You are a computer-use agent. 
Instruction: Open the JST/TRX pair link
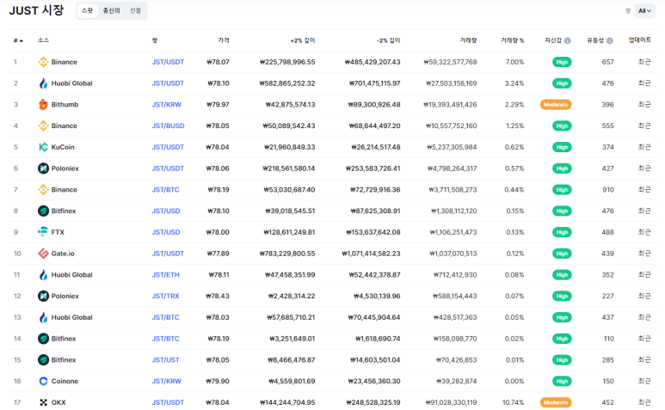pos(166,296)
